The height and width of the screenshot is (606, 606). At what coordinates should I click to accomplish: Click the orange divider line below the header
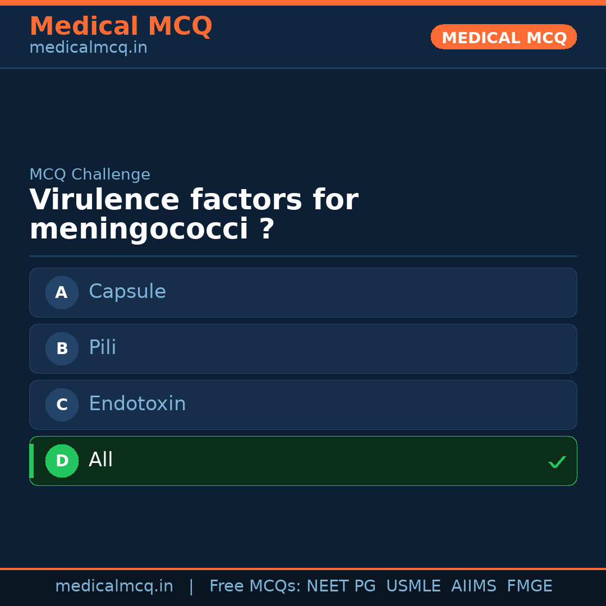[303, 568]
